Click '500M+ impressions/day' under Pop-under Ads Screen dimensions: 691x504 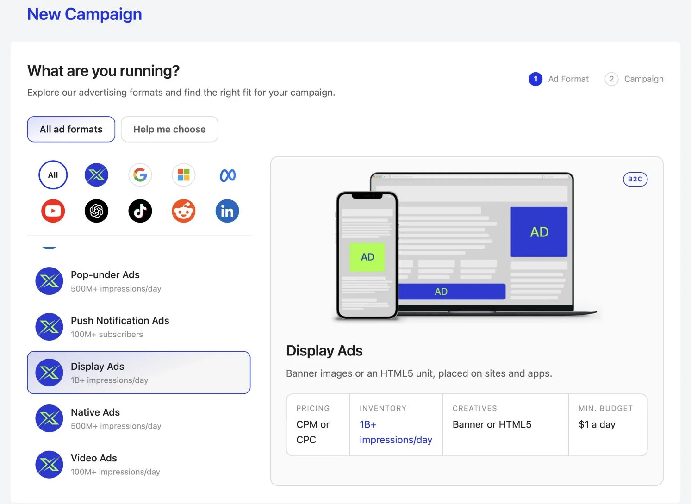(116, 288)
